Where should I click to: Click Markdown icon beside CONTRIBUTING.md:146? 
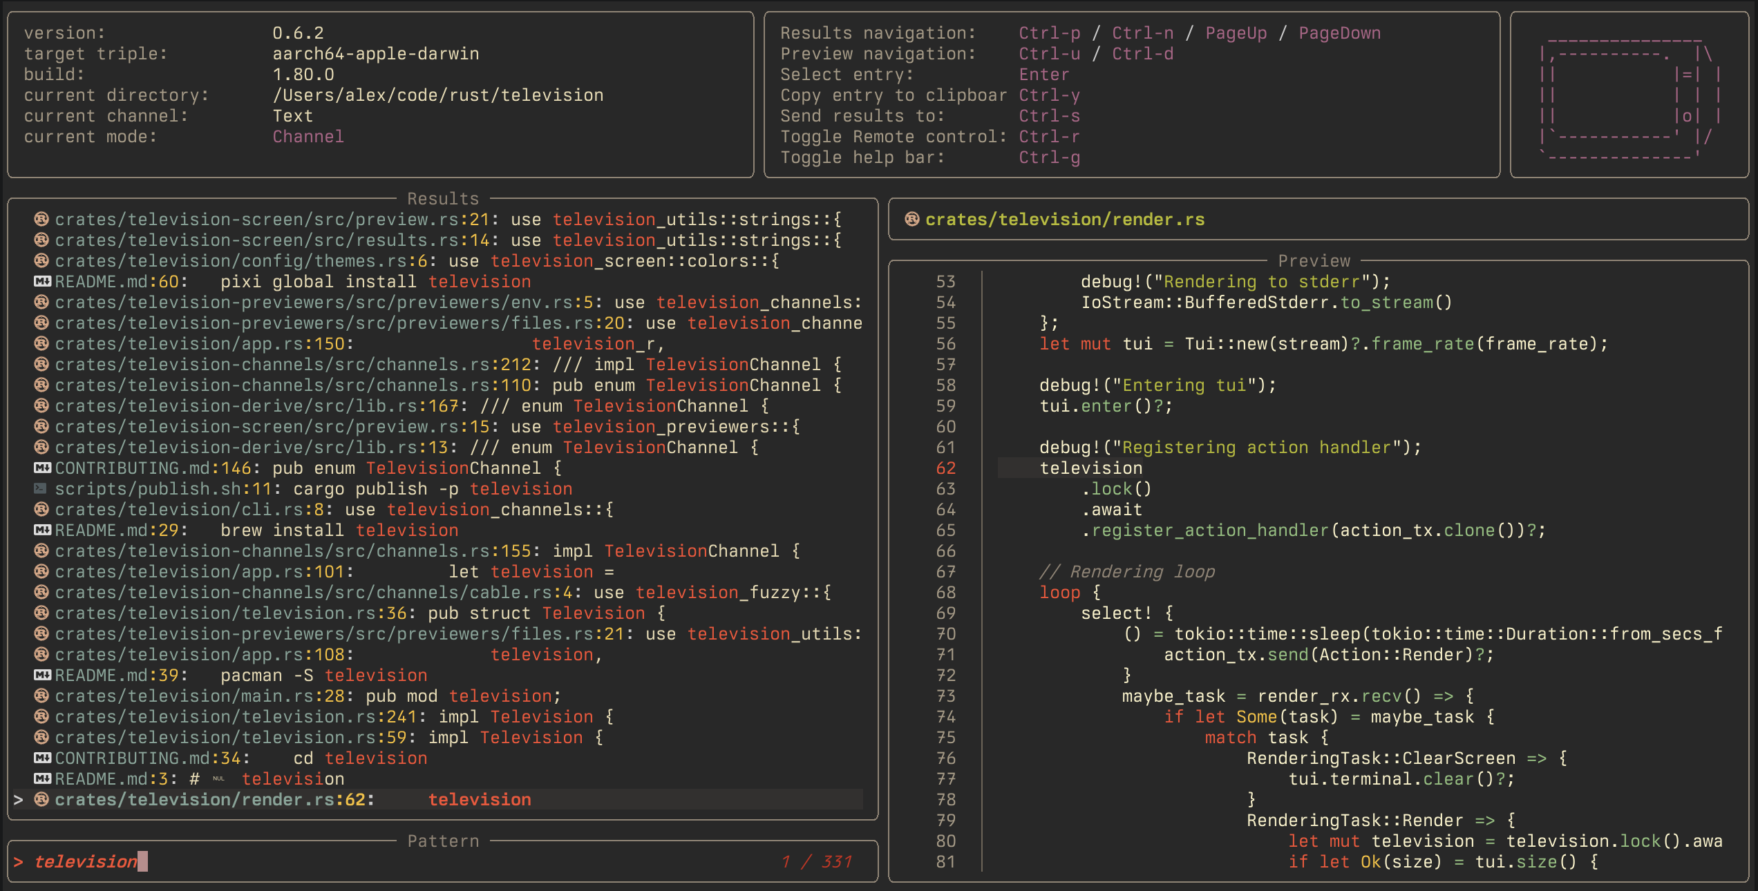tap(42, 468)
